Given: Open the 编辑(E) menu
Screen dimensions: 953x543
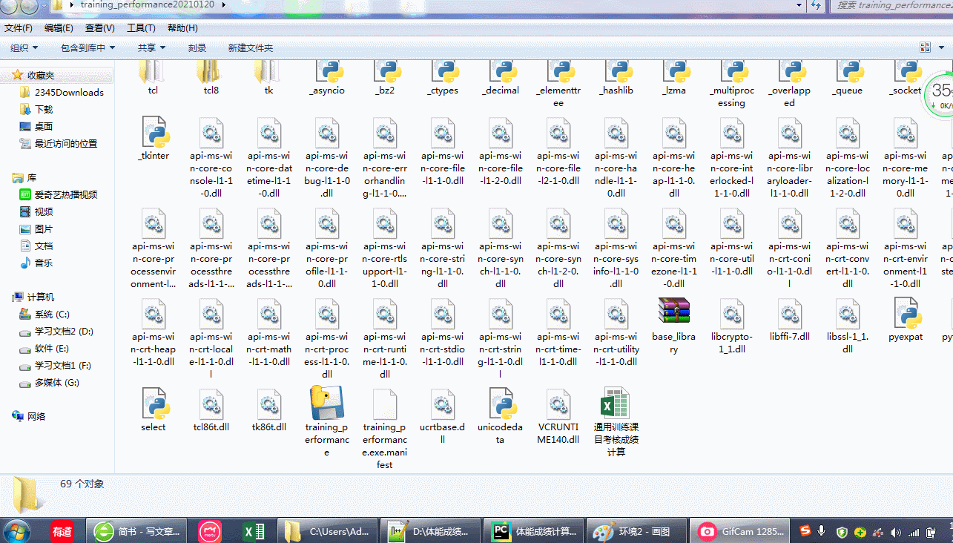Looking at the screenshot, I should [59, 28].
